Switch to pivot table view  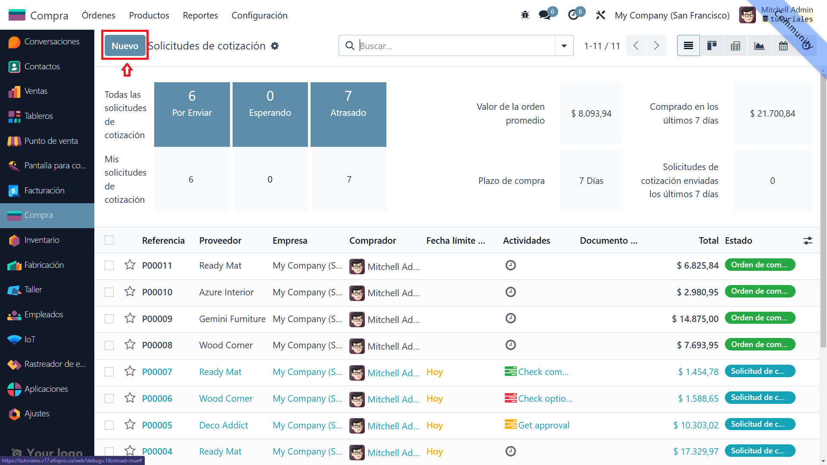click(735, 46)
